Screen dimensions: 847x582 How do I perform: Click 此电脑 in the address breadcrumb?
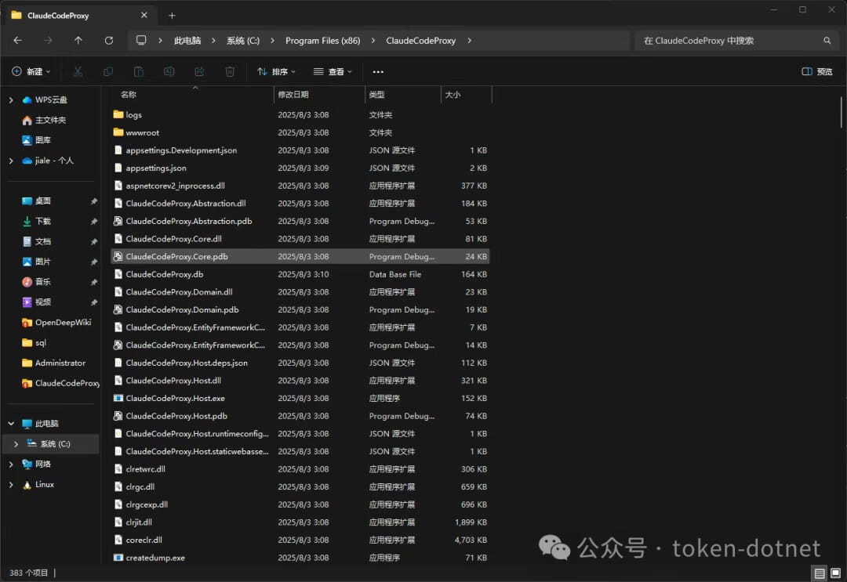point(187,41)
